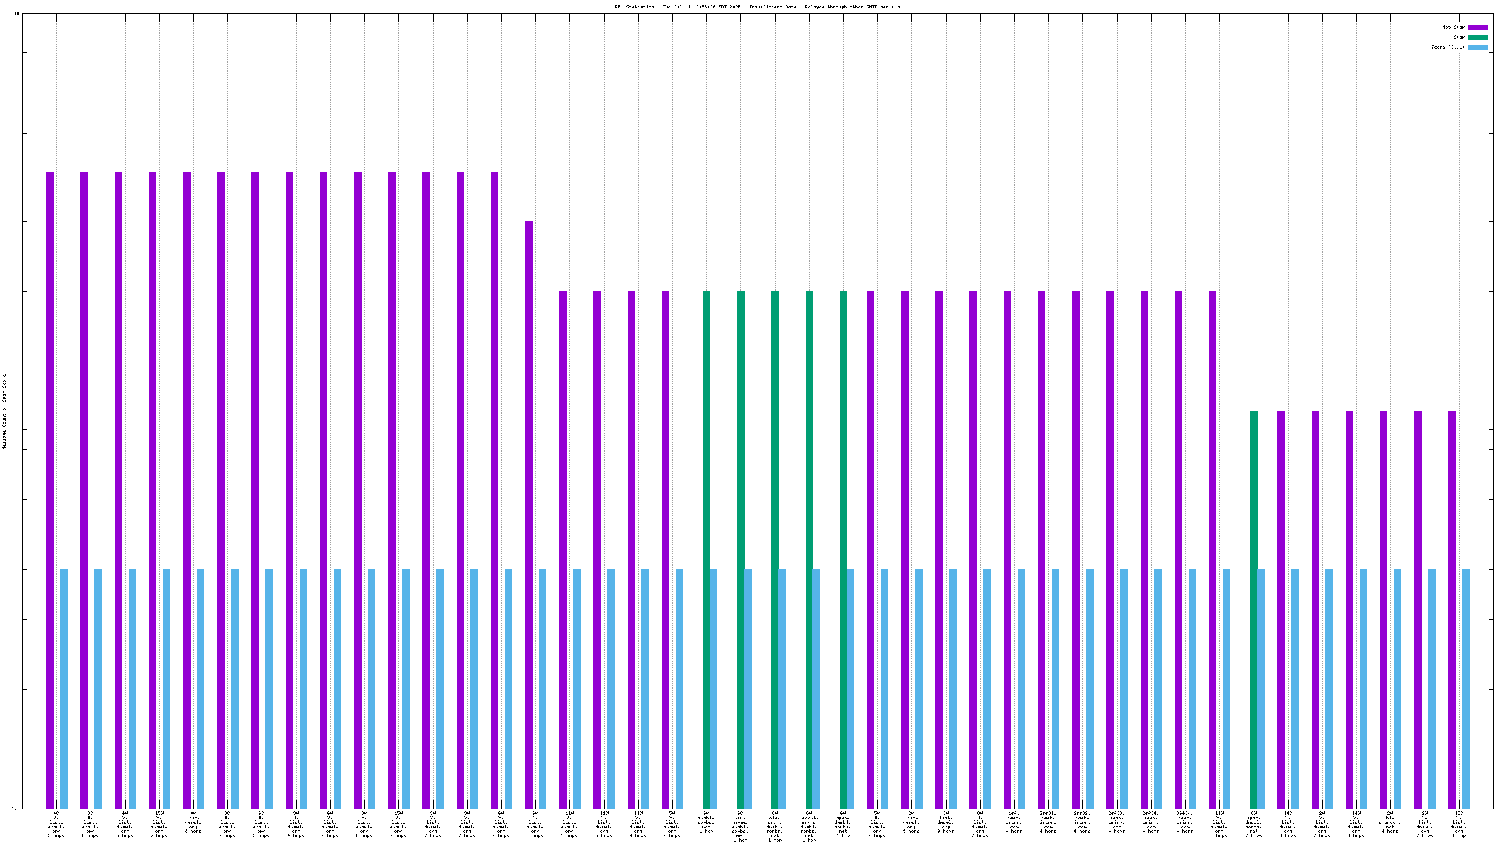Click the blue Score (0..1) legend swatch
Image resolution: width=1502 pixels, height=845 pixels.
click(1477, 48)
